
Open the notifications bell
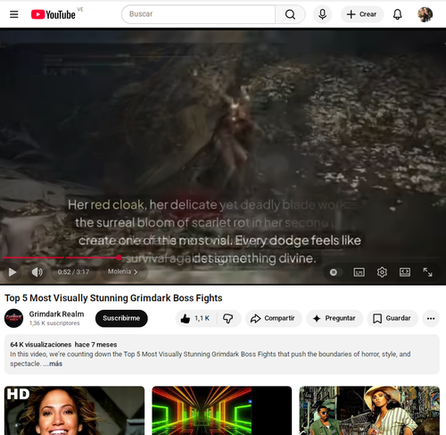[398, 14]
